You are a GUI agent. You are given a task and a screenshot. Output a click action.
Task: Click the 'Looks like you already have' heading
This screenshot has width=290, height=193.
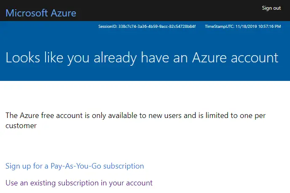point(87,58)
